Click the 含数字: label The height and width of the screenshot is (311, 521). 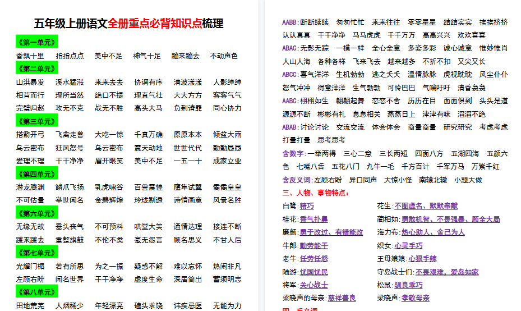pyautogui.click(x=294, y=153)
